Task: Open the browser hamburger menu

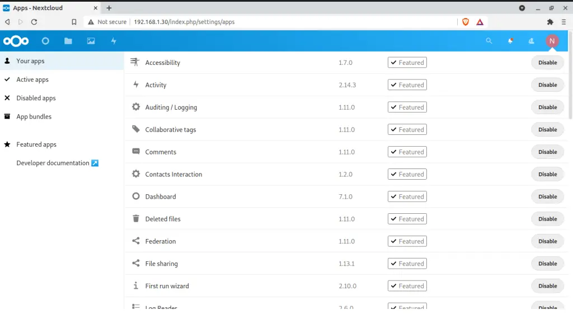Action: click(564, 22)
